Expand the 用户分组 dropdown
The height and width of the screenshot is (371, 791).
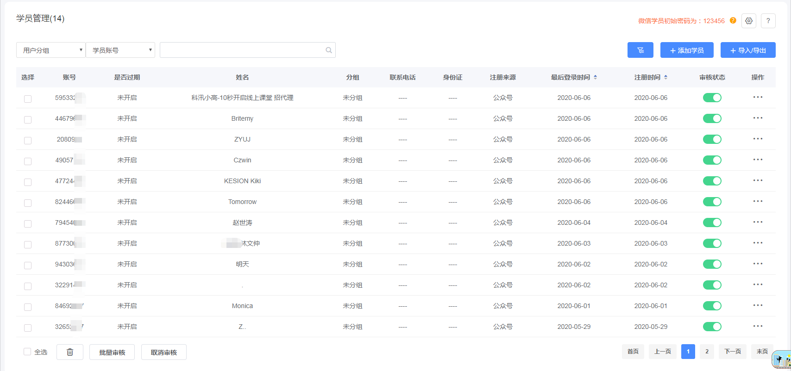tap(51, 50)
